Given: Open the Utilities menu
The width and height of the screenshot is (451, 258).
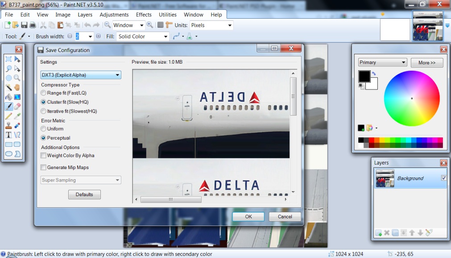Looking at the screenshot, I should (x=167, y=15).
